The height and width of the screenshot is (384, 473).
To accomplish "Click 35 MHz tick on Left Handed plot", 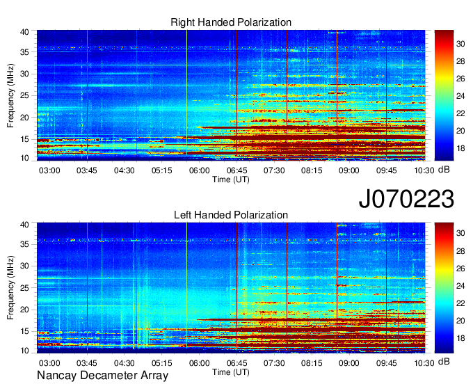I will pos(25,244).
